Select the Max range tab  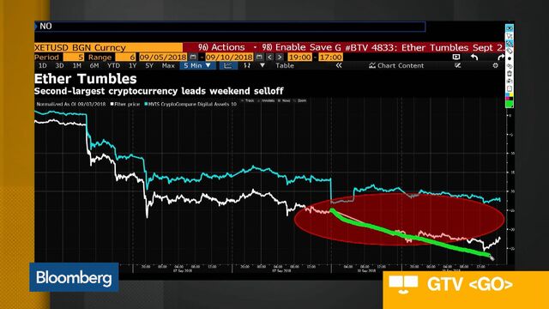pyautogui.click(x=168, y=65)
